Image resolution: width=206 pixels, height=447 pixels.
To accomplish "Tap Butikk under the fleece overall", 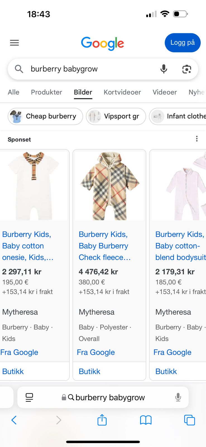I will point(90,371).
